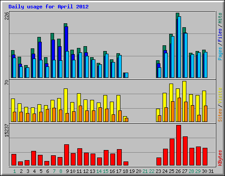Image resolution: width=225 pixels, height=176 pixels.
Task: Select day label 25 on the x-axis
Action: [171, 171]
